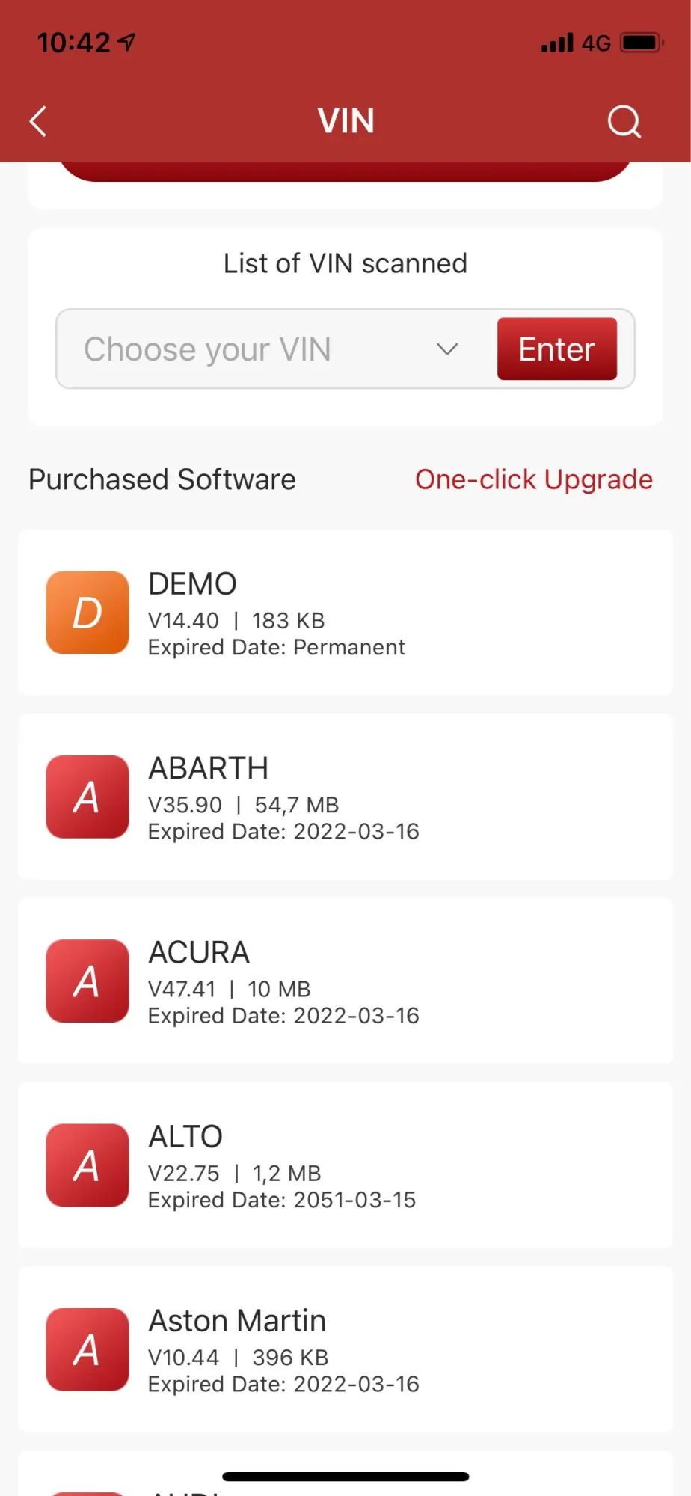Tap the battery status icon
The height and width of the screenshot is (1496, 691).
[x=641, y=43]
